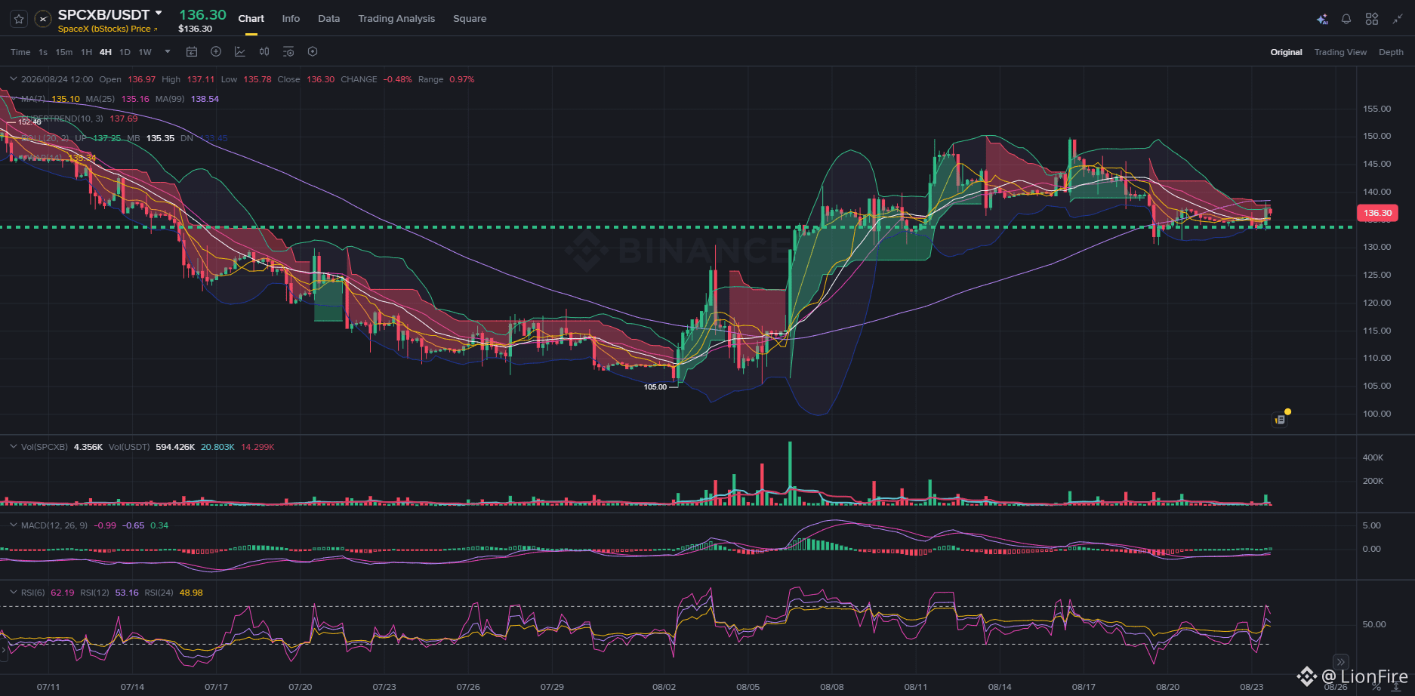
Task: Click the MA(25) legend value 135.16
Action: pyautogui.click(x=135, y=99)
